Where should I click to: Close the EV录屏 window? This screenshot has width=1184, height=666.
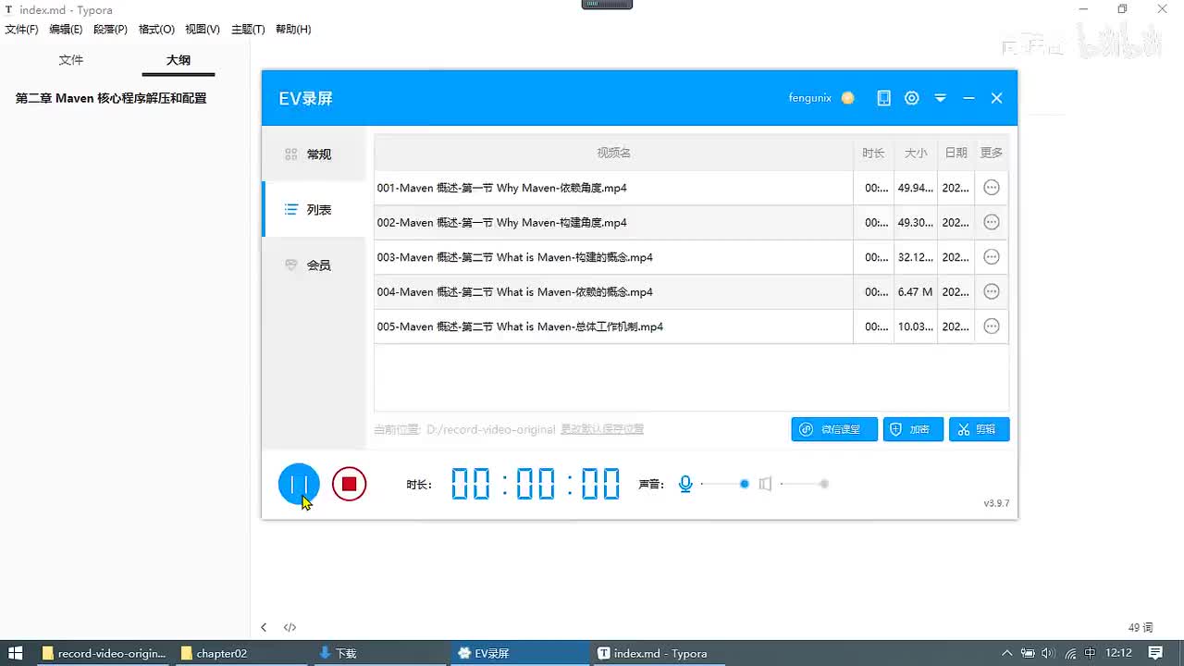click(x=996, y=98)
